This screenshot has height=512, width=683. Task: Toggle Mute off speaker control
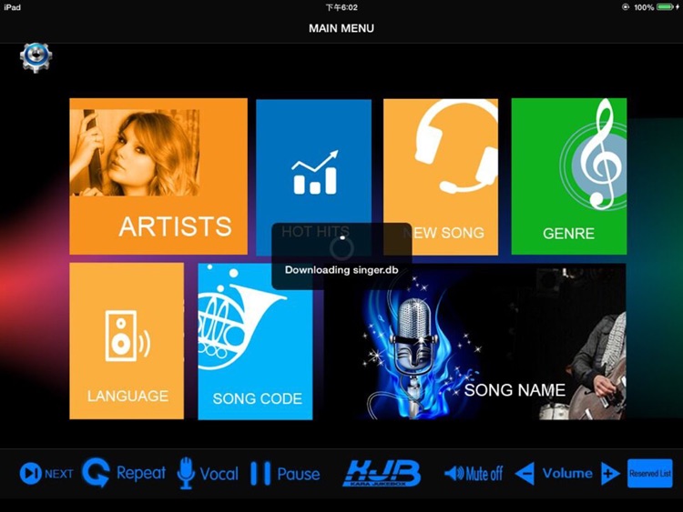point(474,473)
